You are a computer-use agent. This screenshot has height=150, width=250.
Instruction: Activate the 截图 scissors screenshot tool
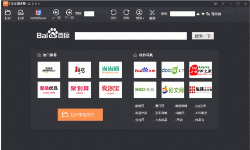[152, 15]
